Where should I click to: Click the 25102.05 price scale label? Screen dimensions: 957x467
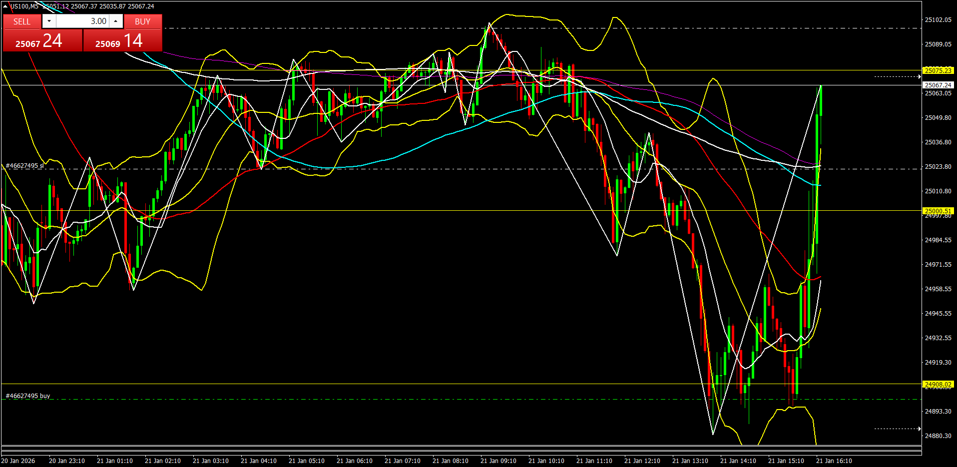coord(938,20)
